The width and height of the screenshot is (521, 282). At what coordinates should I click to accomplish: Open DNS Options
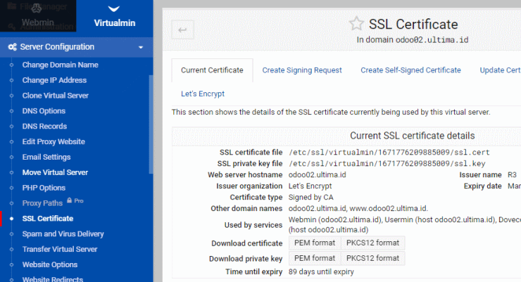pyautogui.click(x=44, y=111)
